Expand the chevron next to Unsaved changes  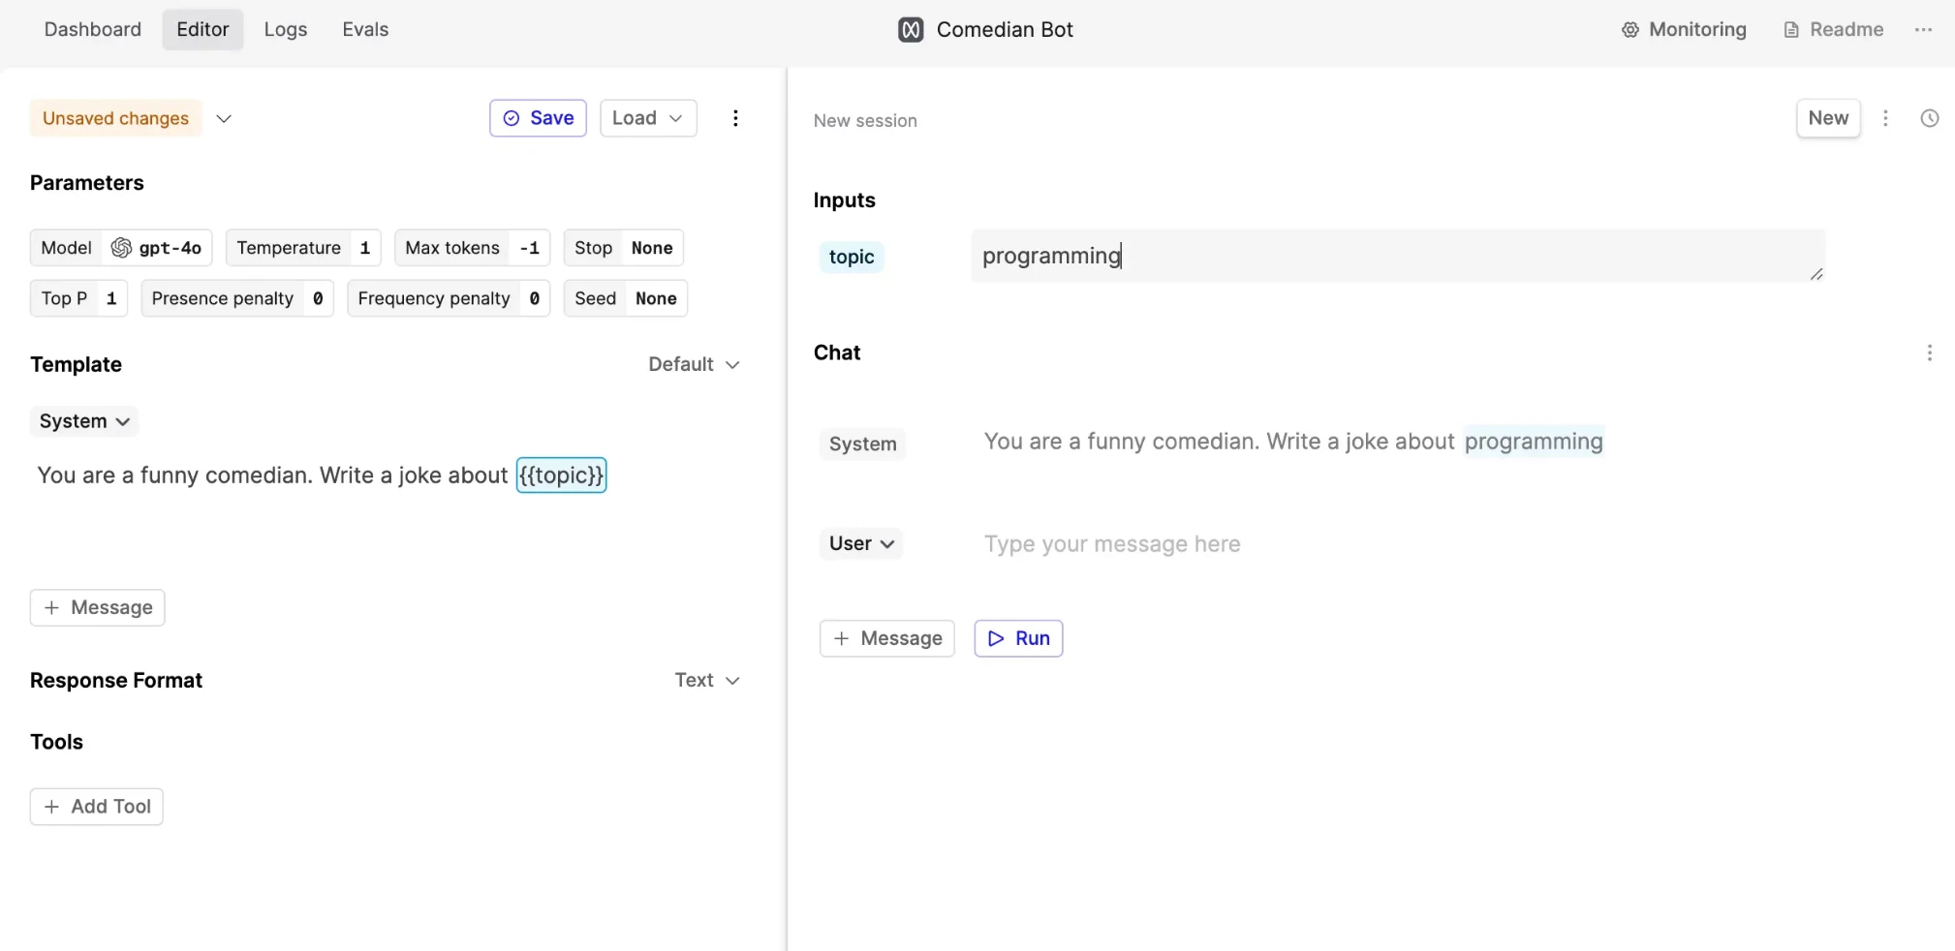click(x=224, y=118)
